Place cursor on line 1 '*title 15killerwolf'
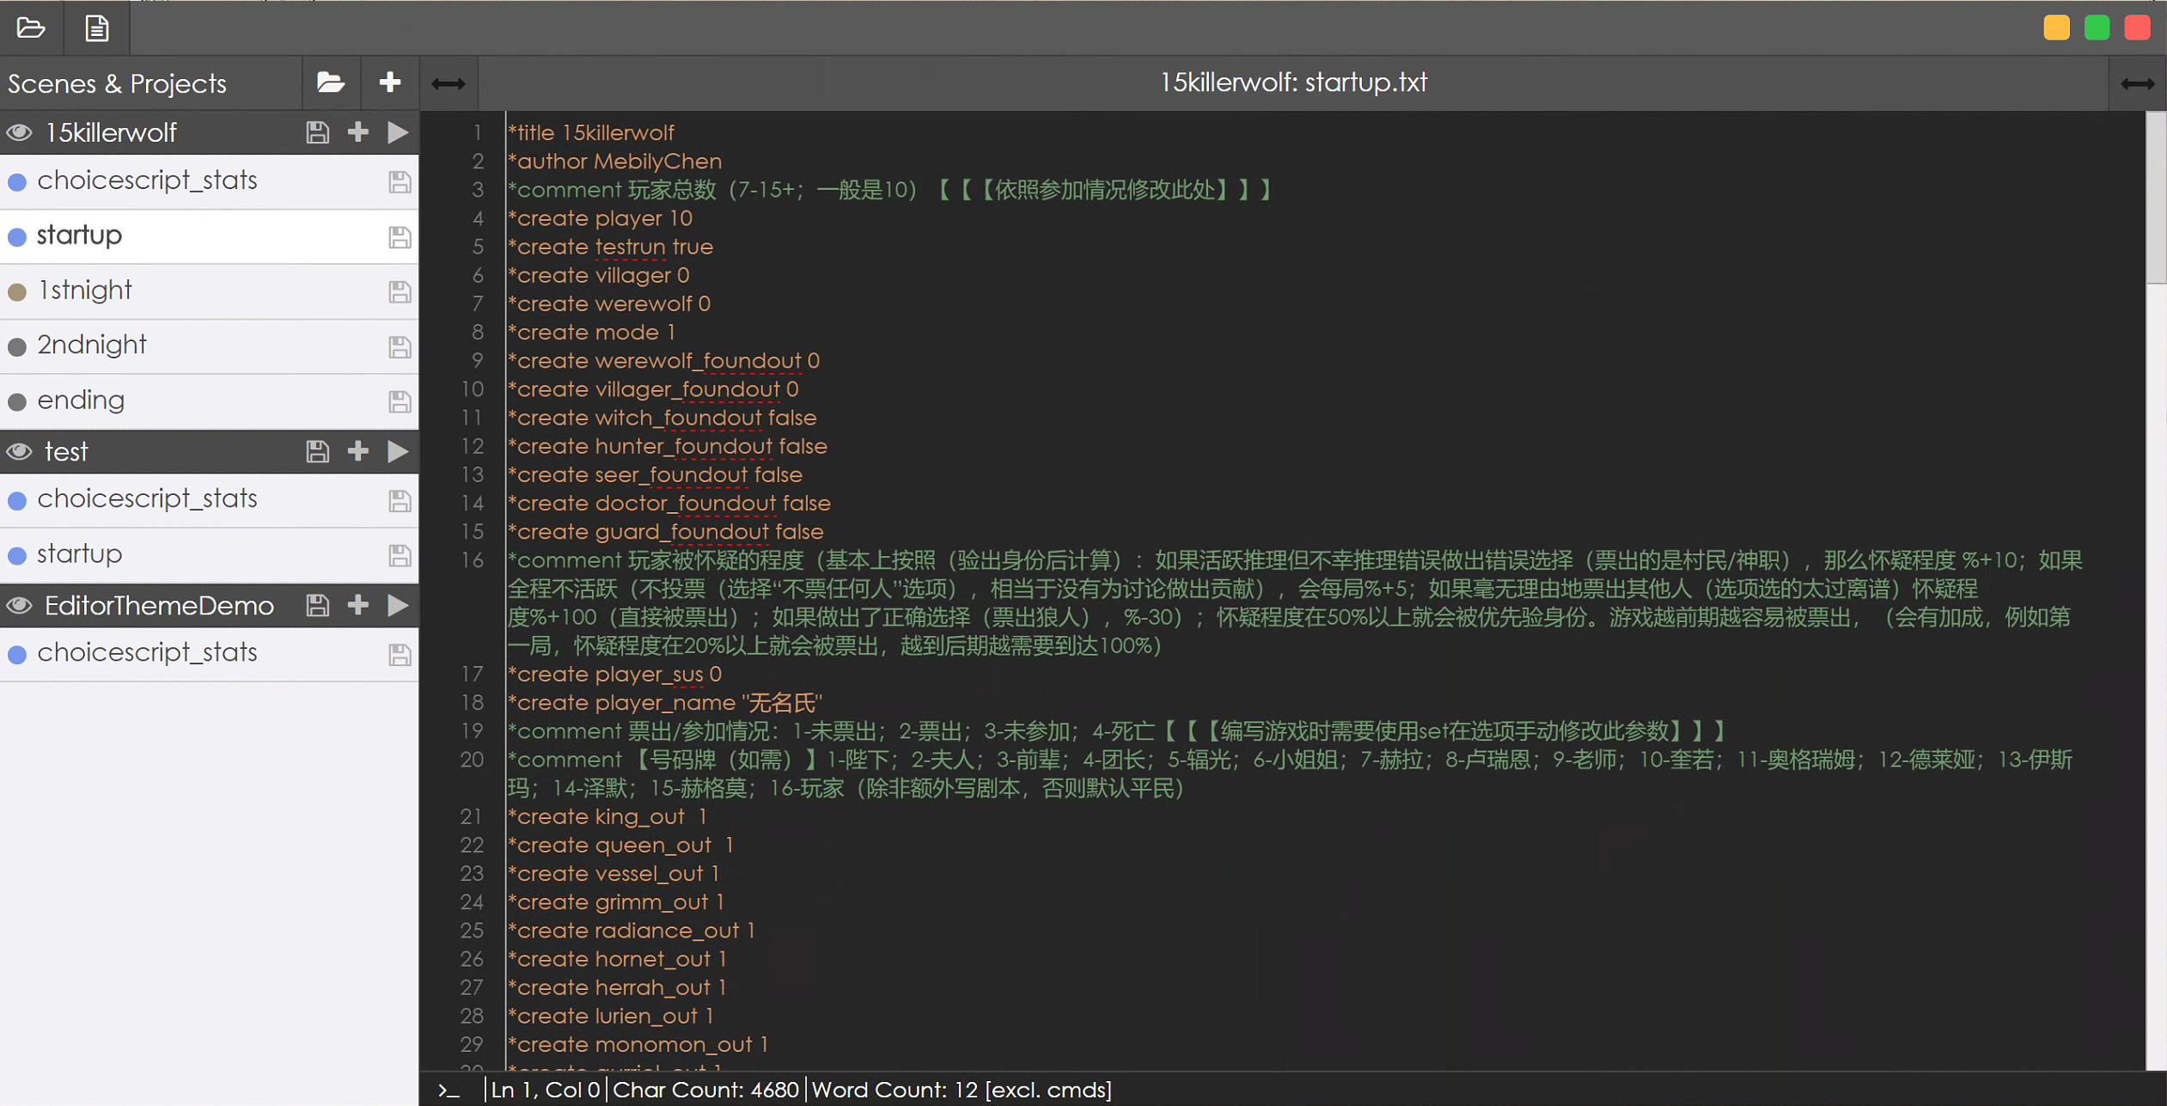Screen dimensions: 2167x1106 pyautogui.click(x=591, y=132)
